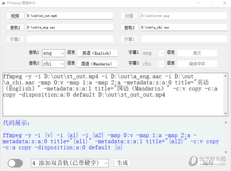Open the 添加双音轨(已带硬字) preset dropdown
The image size is (231, 171).
[x=70, y=163]
